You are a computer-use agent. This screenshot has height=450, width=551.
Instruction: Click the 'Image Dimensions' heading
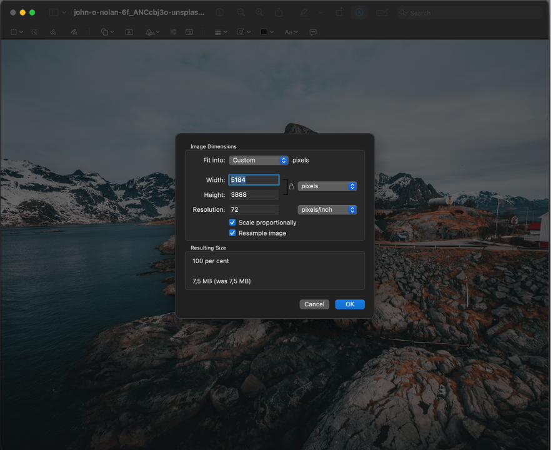click(x=213, y=147)
